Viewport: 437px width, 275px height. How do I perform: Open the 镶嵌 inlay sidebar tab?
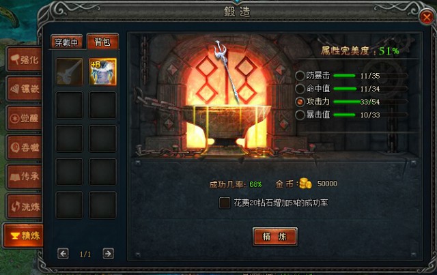click(x=25, y=89)
